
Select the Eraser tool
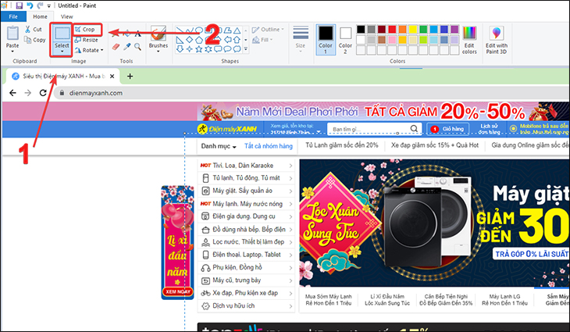116,47
